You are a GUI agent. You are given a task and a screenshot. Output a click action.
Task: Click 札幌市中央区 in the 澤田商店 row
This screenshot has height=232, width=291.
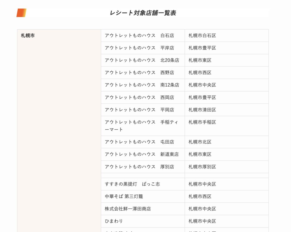pos(202,209)
